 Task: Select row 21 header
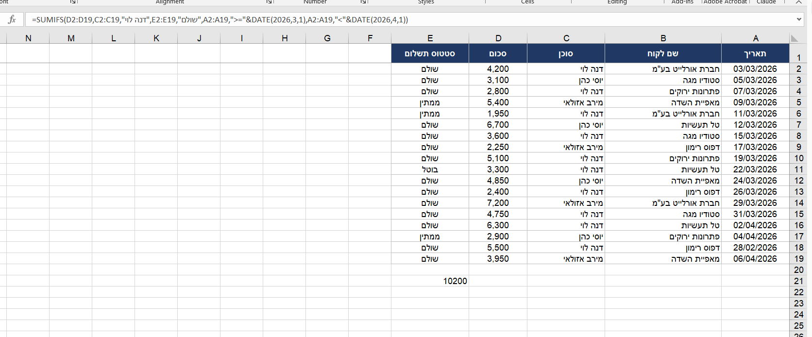tap(799, 281)
